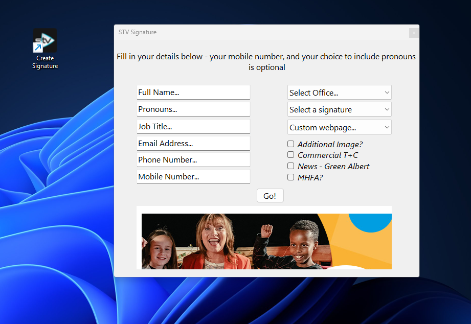The width and height of the screenshot is (471, 324).
Task: Expand the Select Office dropdown
Action: pyautogui.click(x=340, y=92)
